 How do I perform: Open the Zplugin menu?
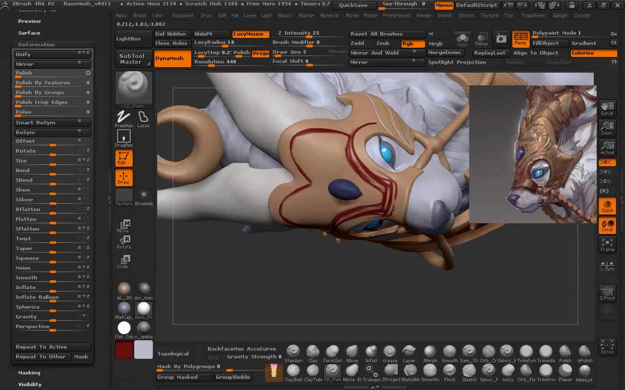pos(560,15)
